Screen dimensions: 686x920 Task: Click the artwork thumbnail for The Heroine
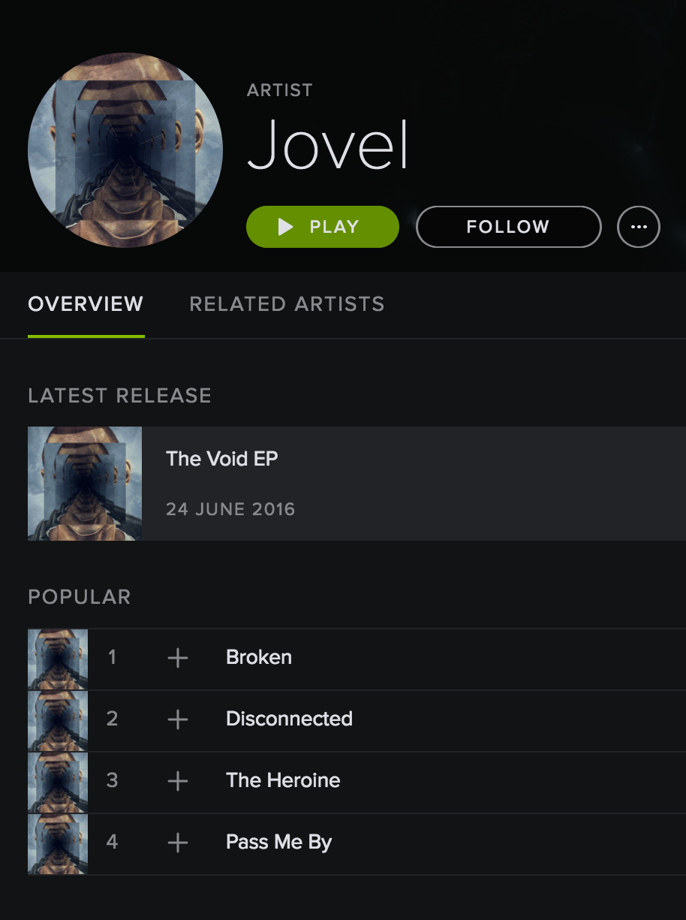point(58,783)
